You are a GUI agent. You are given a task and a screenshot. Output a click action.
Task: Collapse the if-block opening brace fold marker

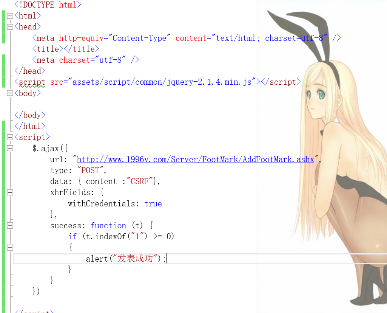point(10,248)
